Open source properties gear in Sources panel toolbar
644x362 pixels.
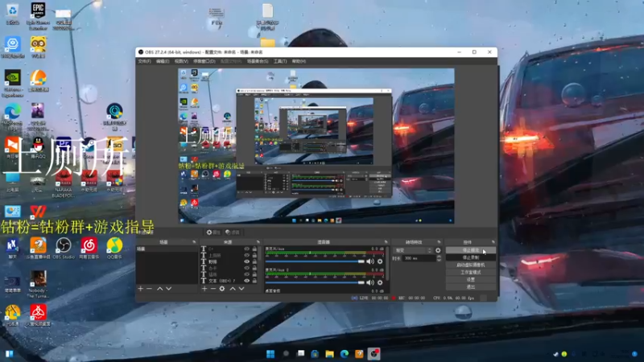coord(222,289)
